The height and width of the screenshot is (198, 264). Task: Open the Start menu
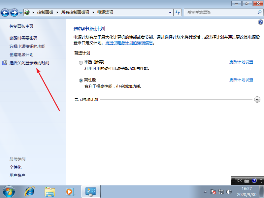tap(8, 191)
